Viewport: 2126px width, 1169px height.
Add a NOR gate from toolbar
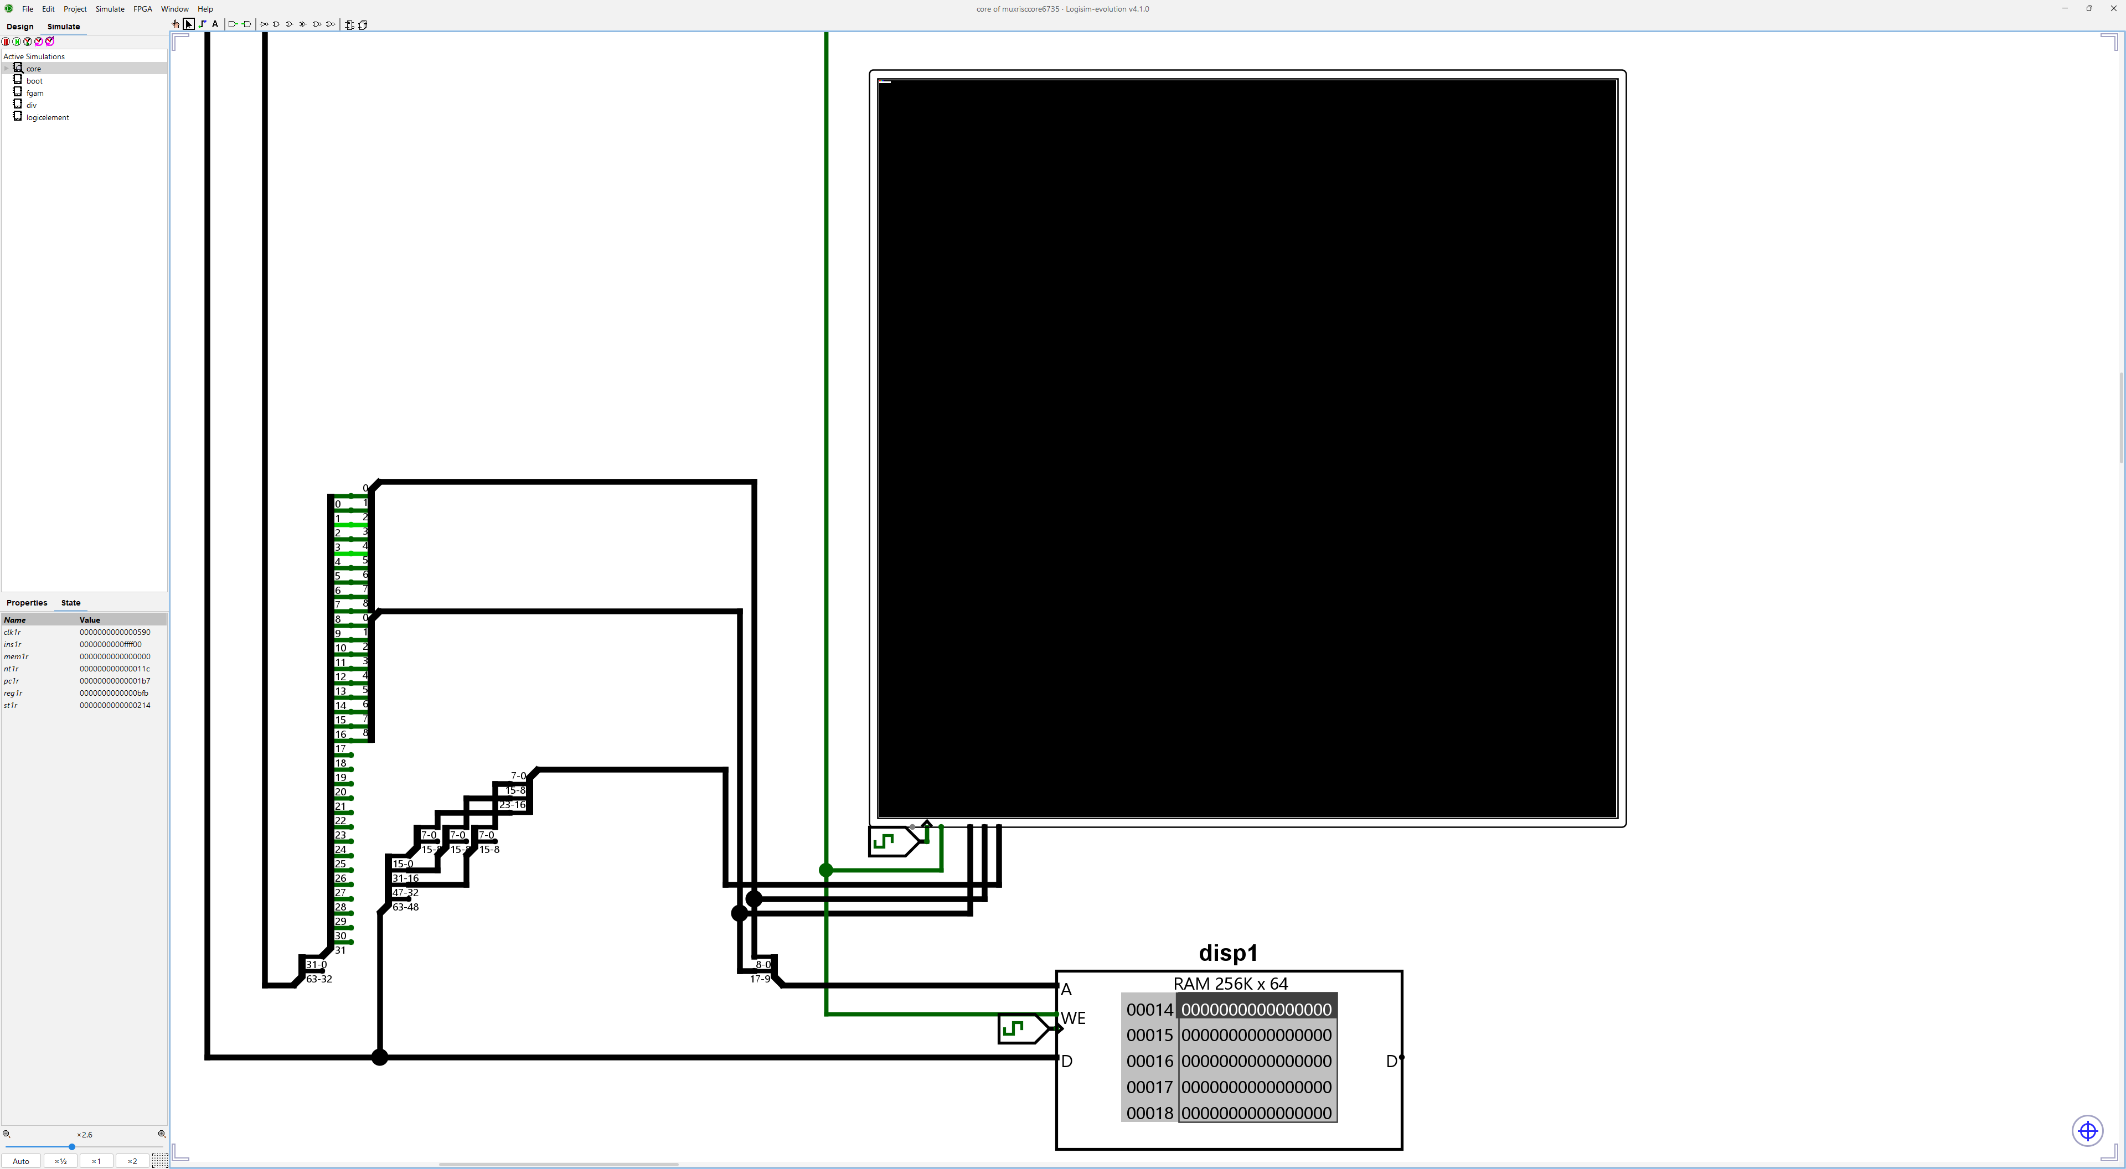pyautogui.click(x=331, y=25)
